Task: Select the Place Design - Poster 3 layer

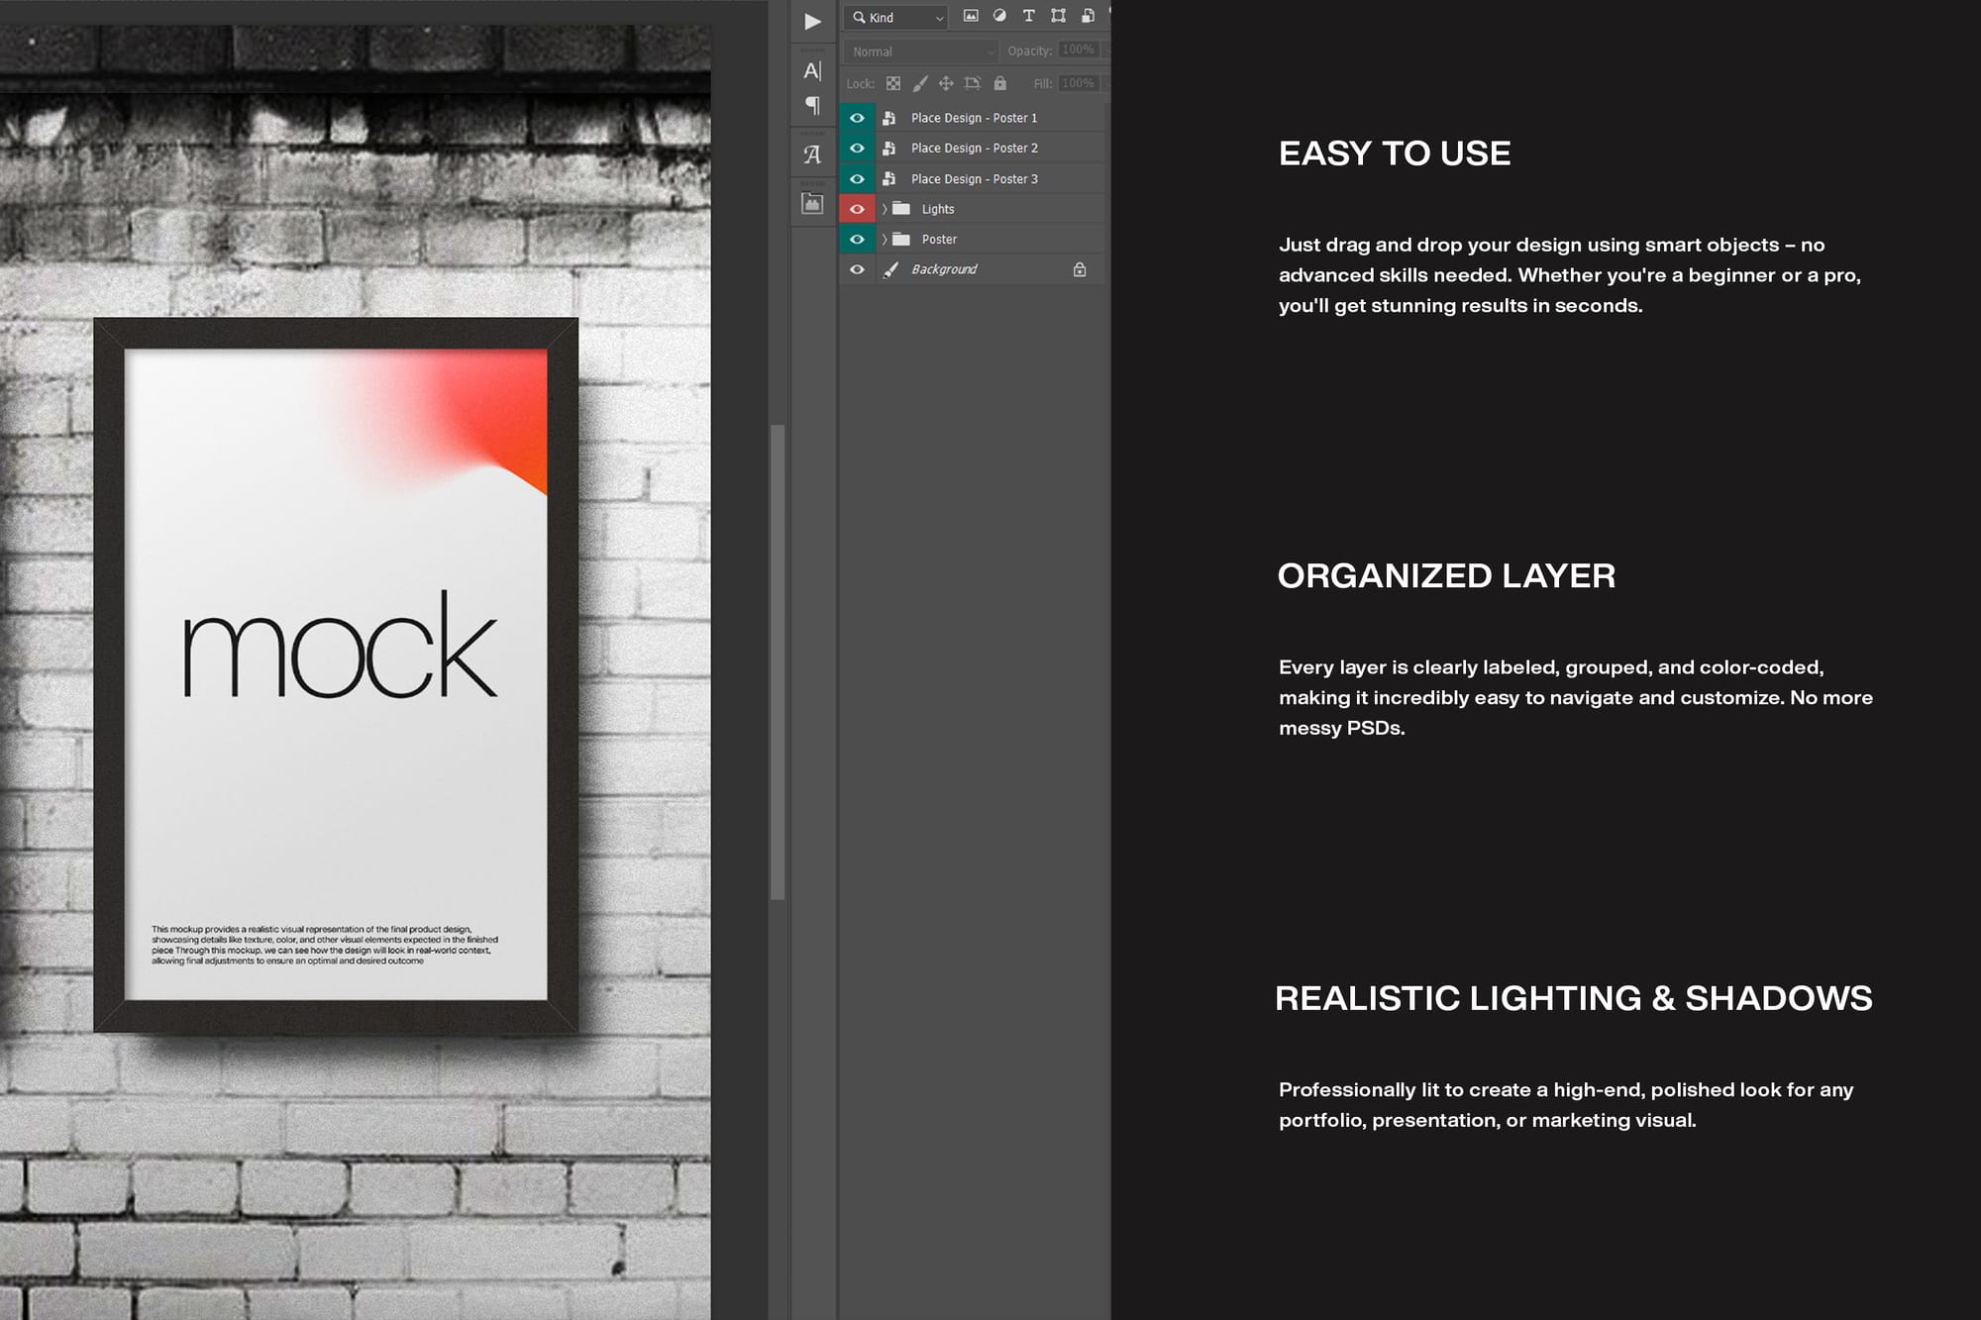Action: point(974,179)
